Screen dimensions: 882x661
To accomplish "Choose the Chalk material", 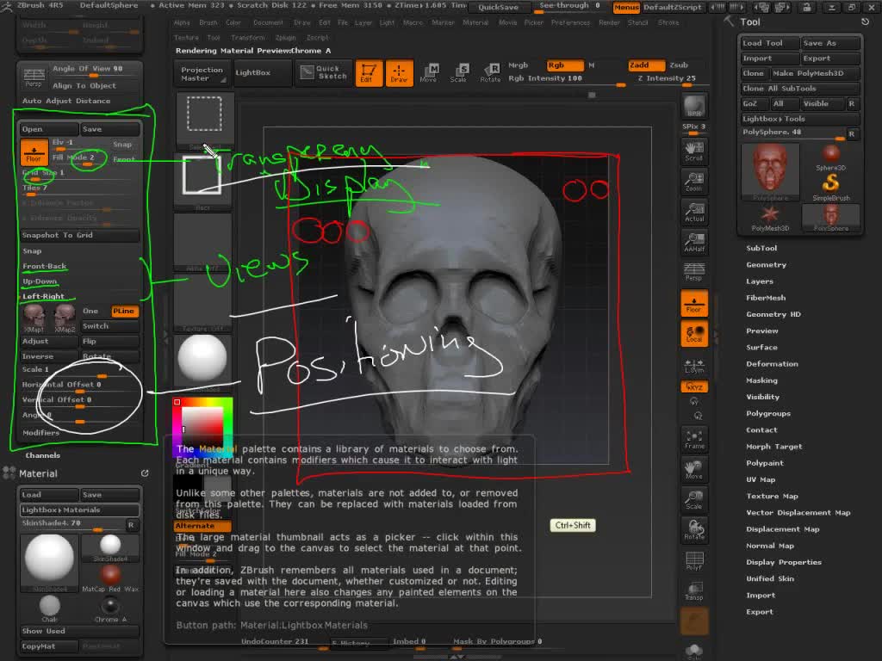I will coord(49,608).
